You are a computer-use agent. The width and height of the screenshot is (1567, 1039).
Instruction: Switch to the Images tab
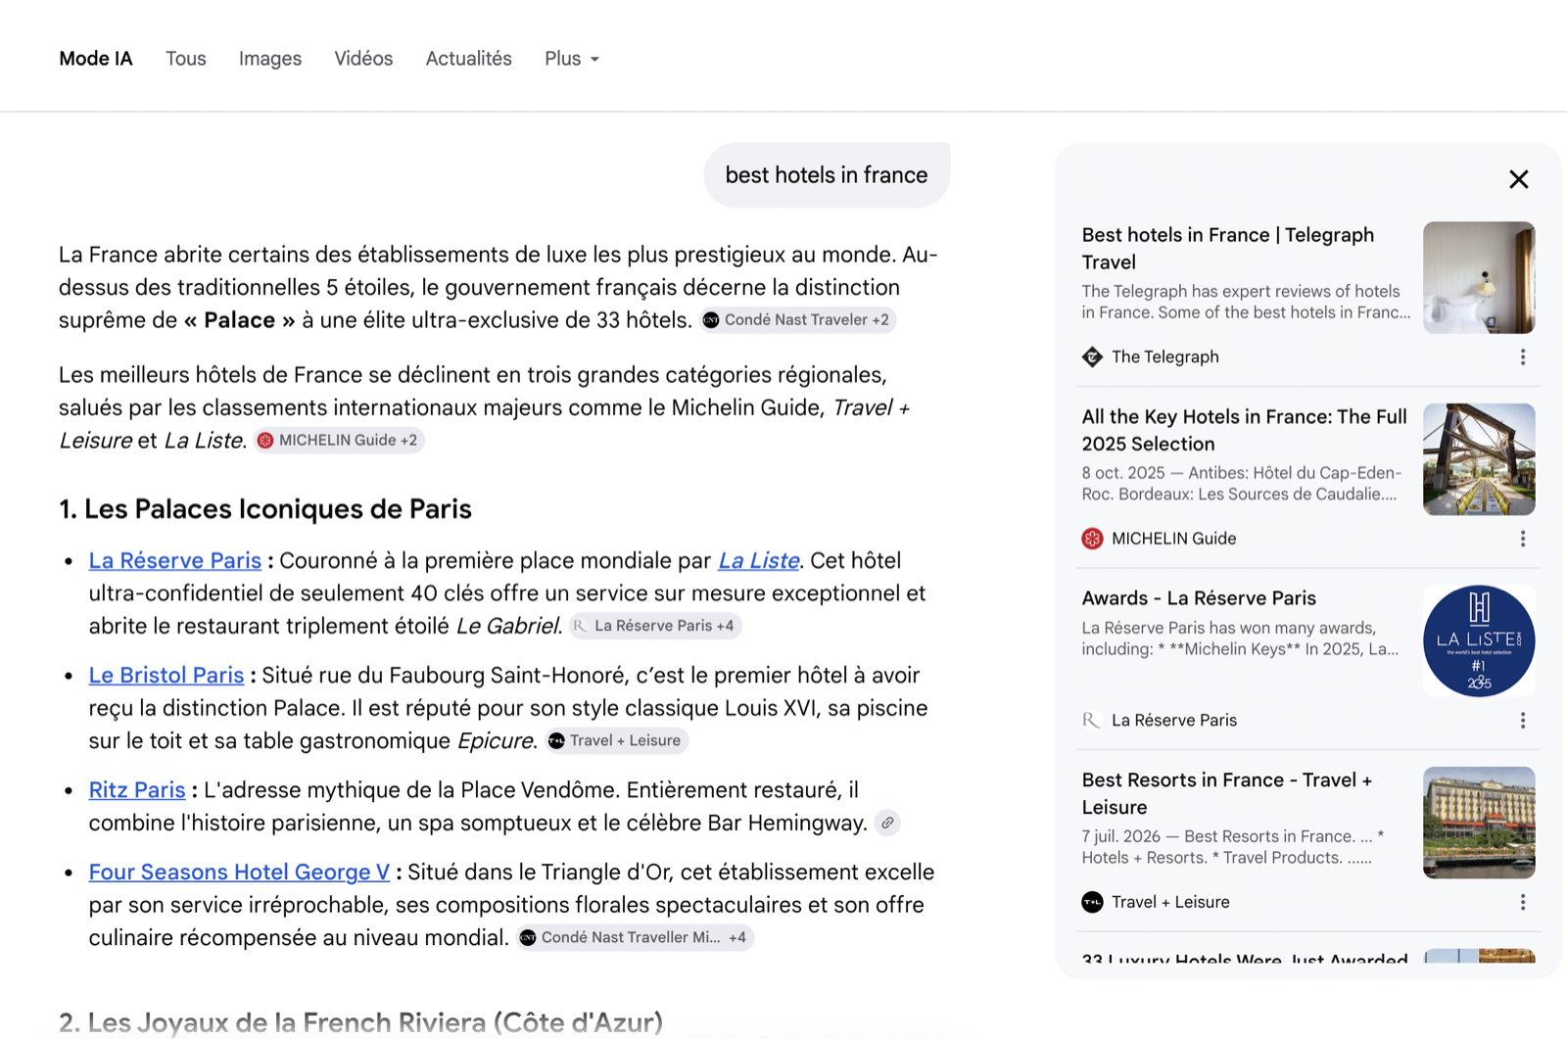270,59
